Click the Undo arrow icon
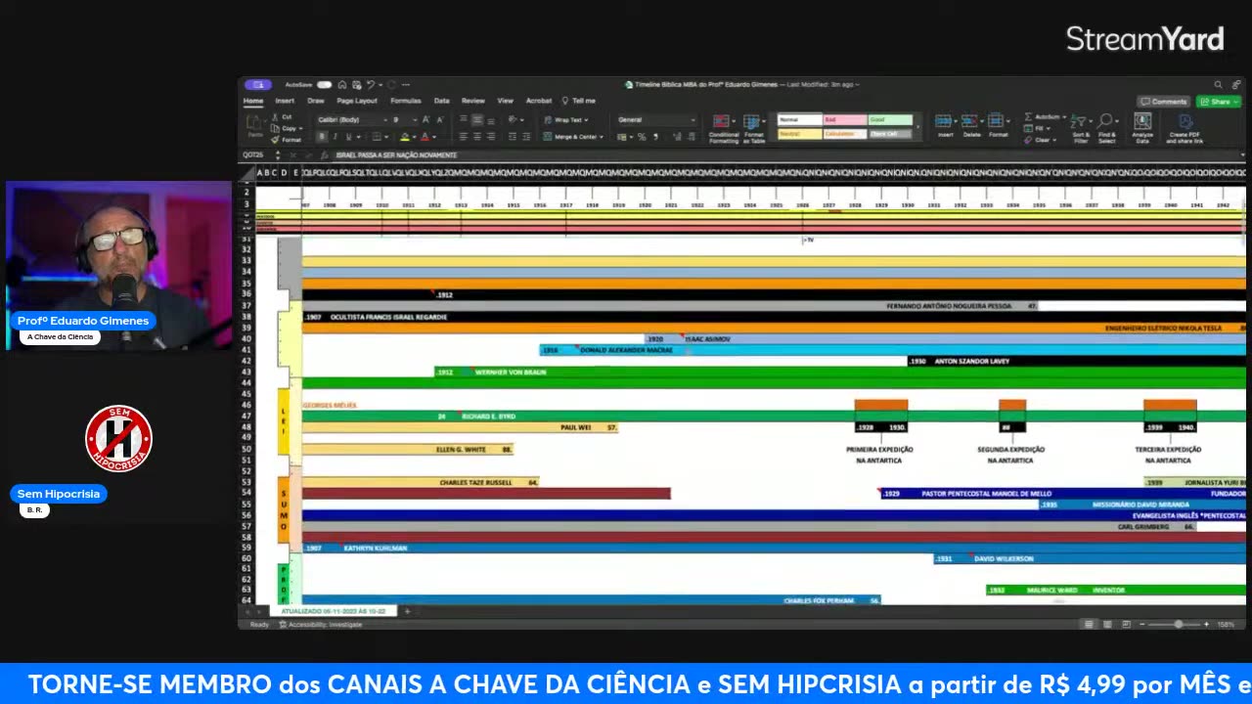This screenshot has height=704, width=1252. (370, 85)
